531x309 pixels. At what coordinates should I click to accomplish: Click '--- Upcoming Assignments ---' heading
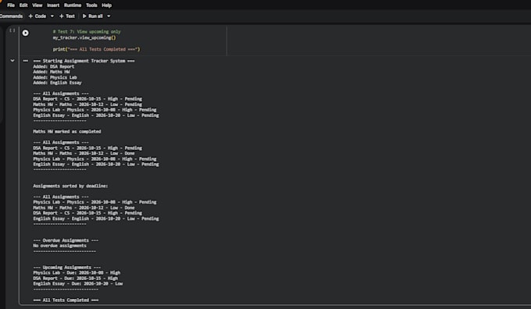click(66, 268)
